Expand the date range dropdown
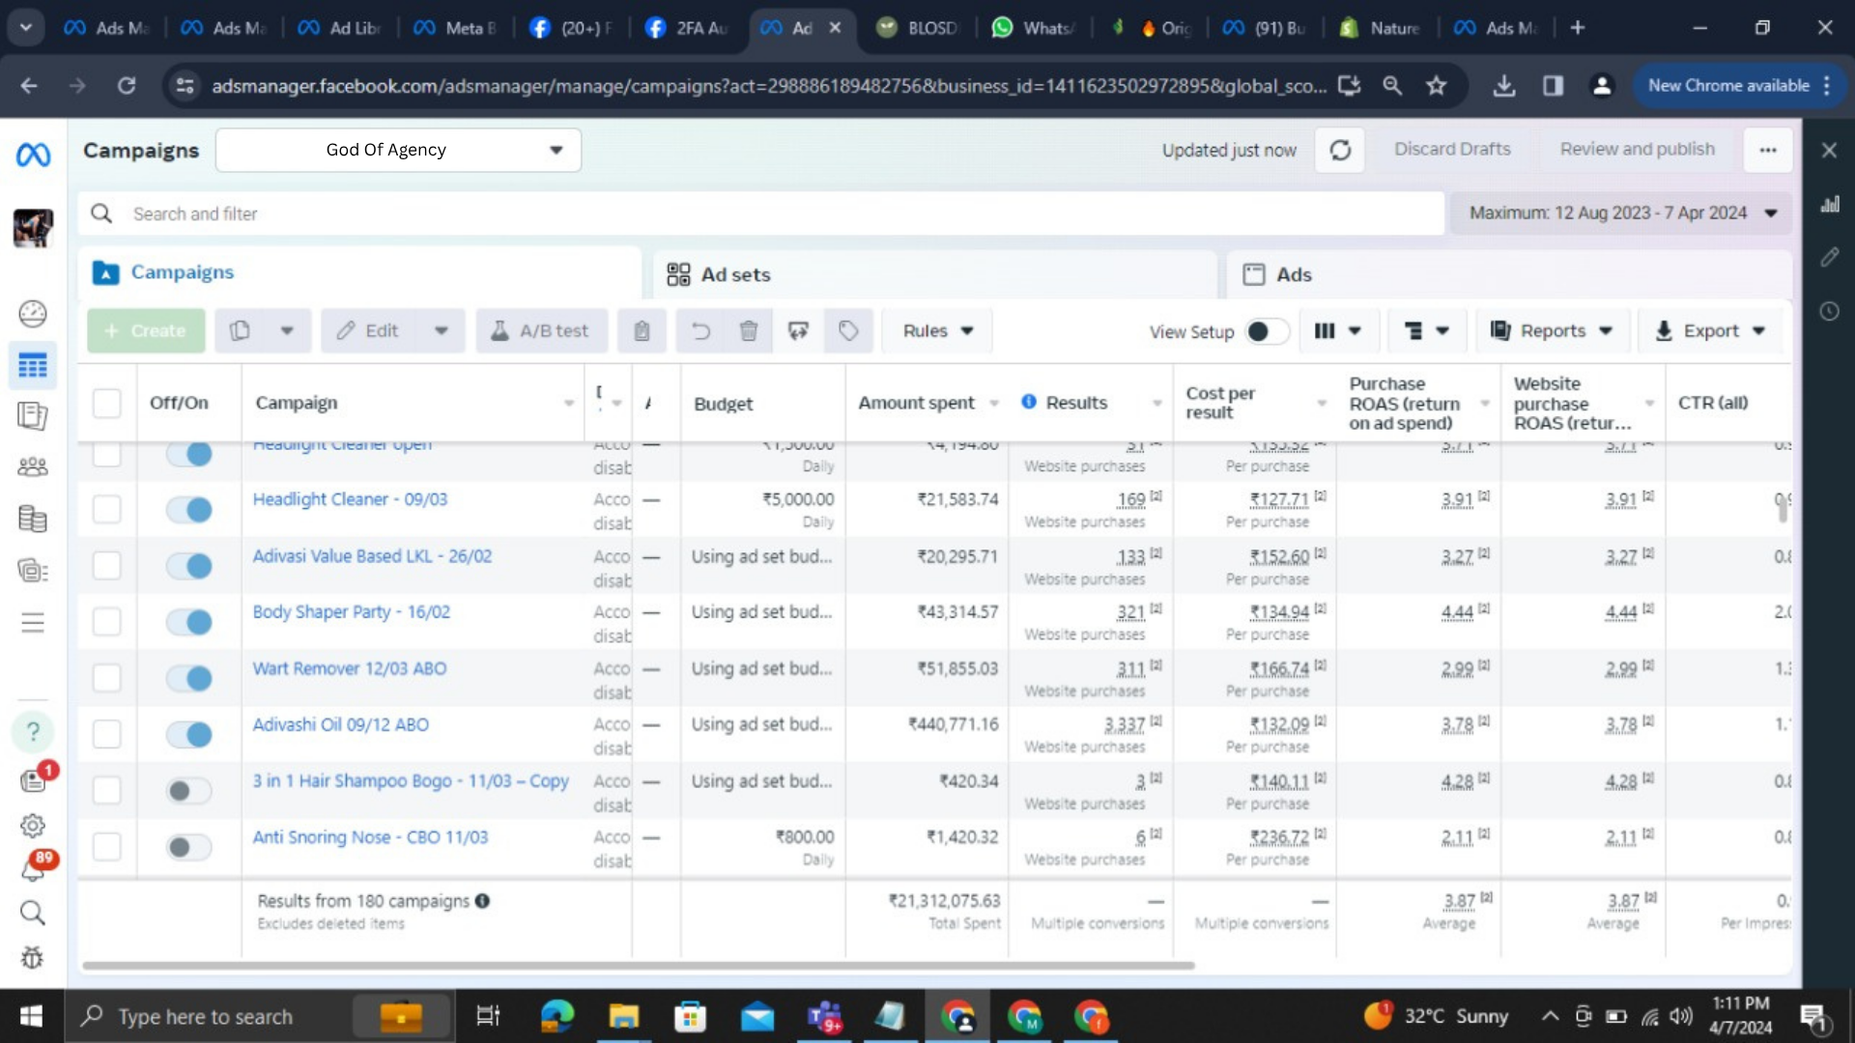Viewport: 1855px width, 1043px height. click(1621, 212)
